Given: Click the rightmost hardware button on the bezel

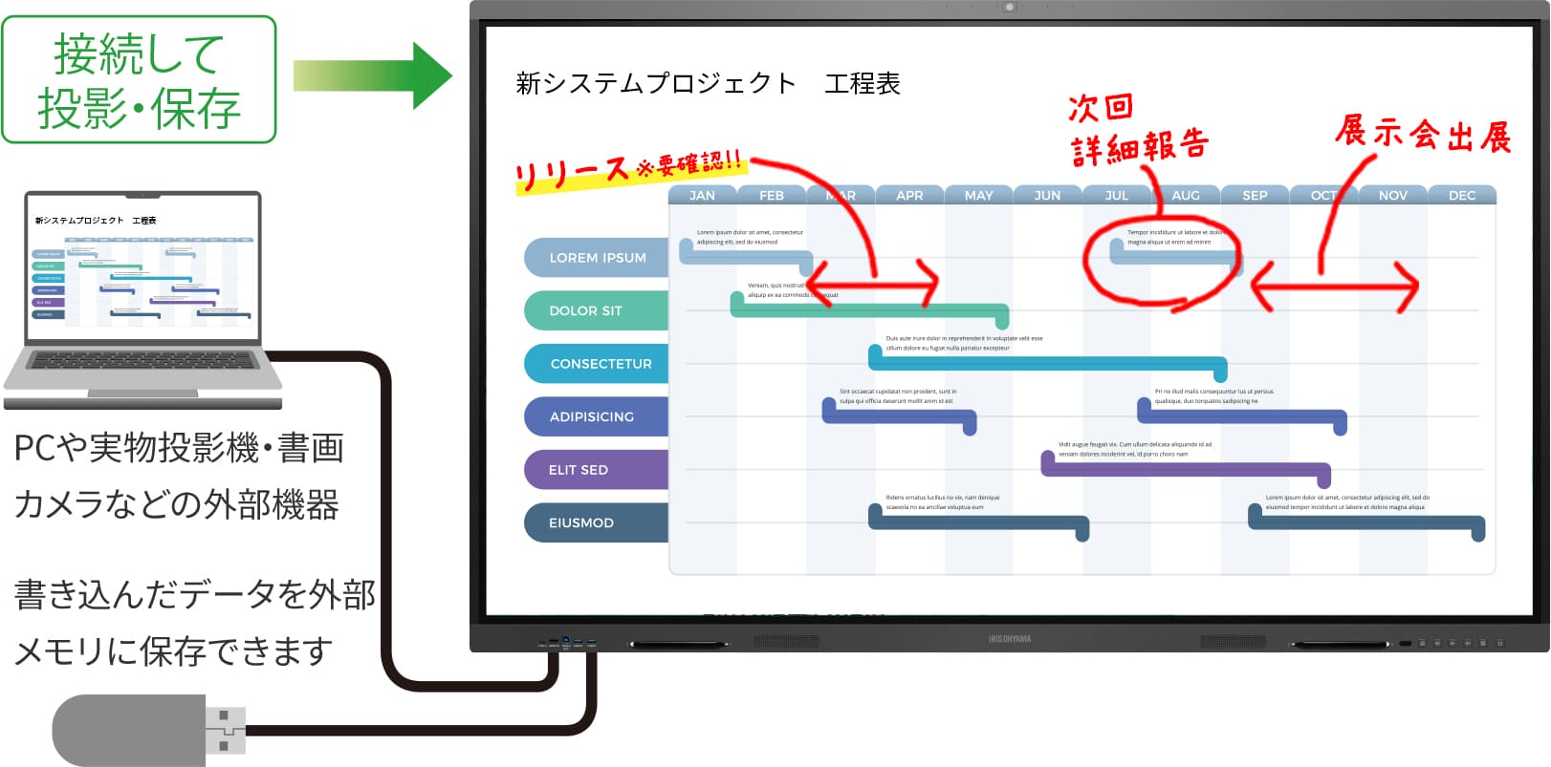Looking at the screenshot, I should click(x=1499, y=643).
